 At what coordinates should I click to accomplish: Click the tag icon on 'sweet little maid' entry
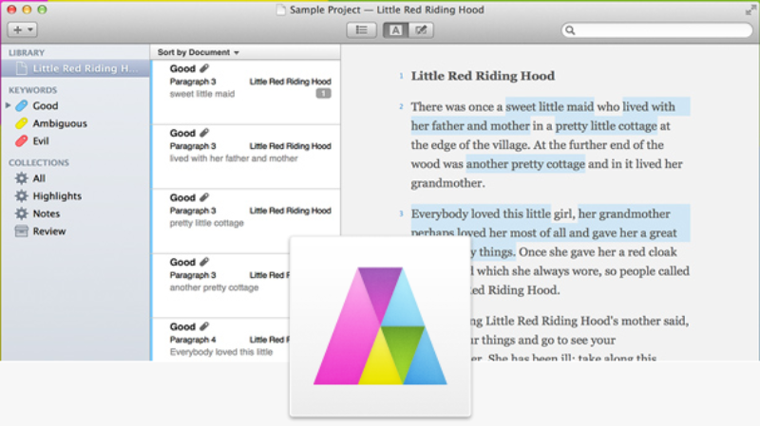[x=204, y=68]
